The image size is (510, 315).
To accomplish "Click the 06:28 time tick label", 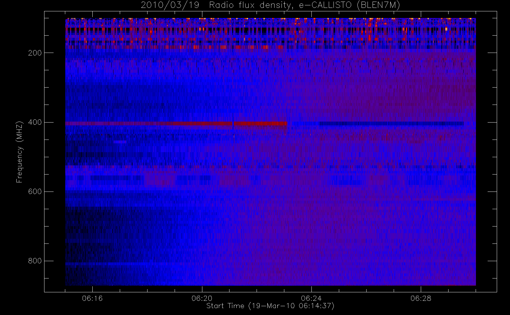I will click(421, 298).
